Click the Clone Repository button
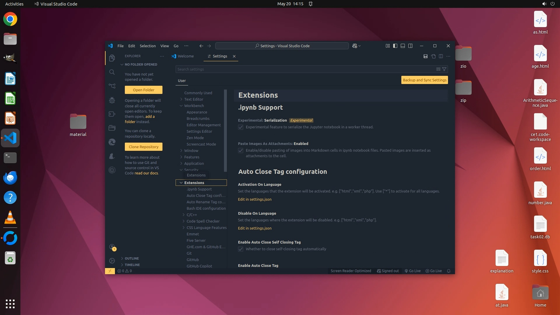 pyautogui.click(x=143, y=147)
